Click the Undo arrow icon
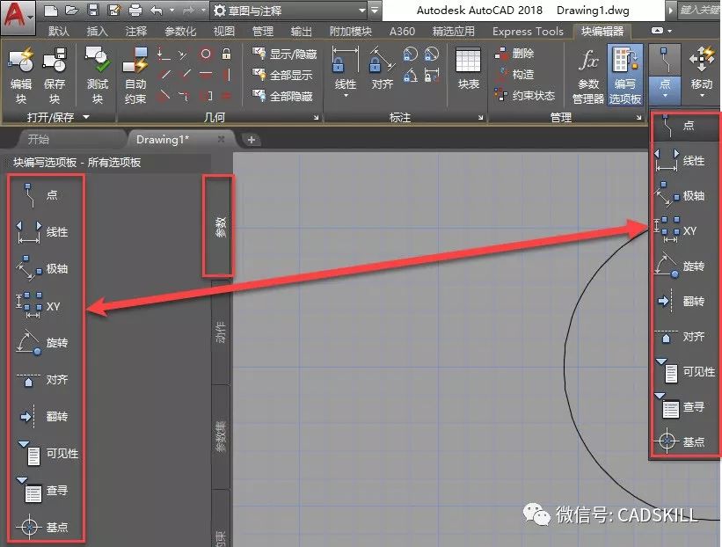The width and height of the screenshot is (722, 547). coord(156,11)
